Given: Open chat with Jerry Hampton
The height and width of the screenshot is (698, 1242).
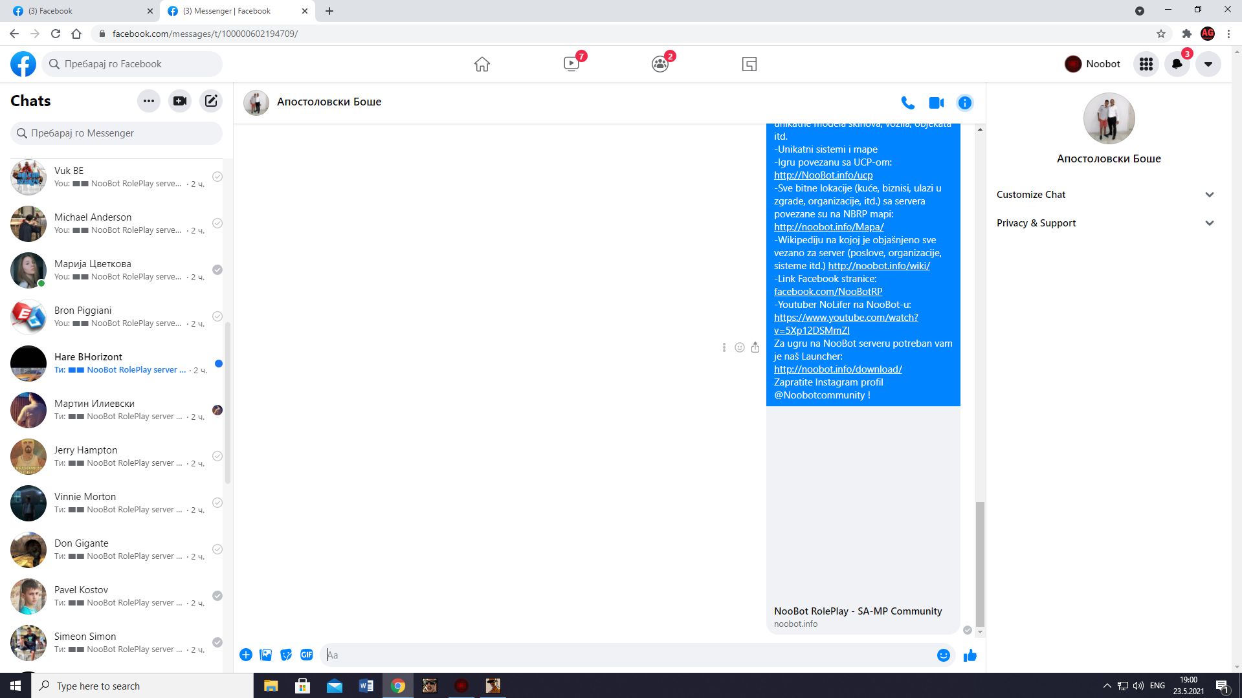Looking at the screenshot, I should point(116,456).
